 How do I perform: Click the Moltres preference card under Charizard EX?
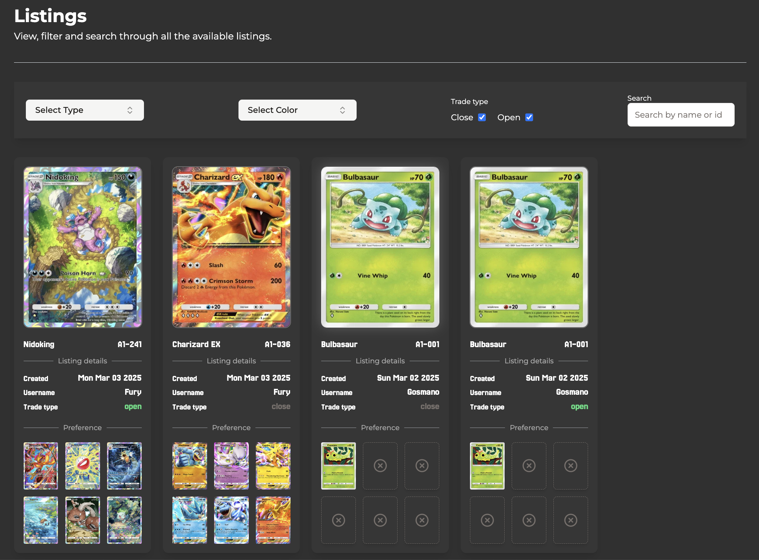coord(273,520)
